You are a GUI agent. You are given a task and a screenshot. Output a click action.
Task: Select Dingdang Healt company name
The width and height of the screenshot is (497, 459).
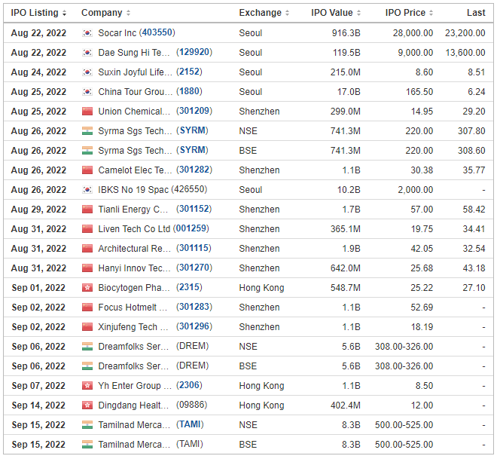pyautogui.click(x=133, y=405)
